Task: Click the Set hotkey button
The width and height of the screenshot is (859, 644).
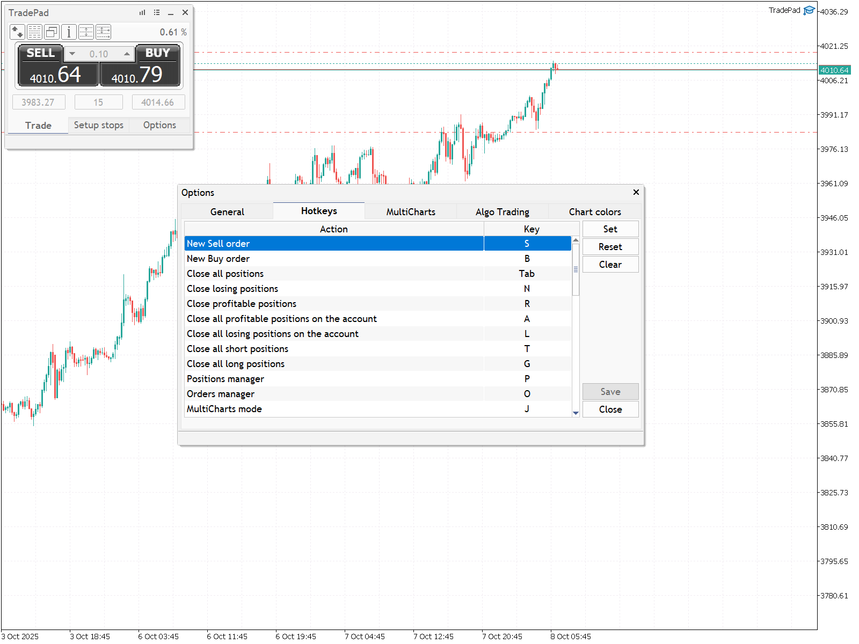Action: (610, 229)
